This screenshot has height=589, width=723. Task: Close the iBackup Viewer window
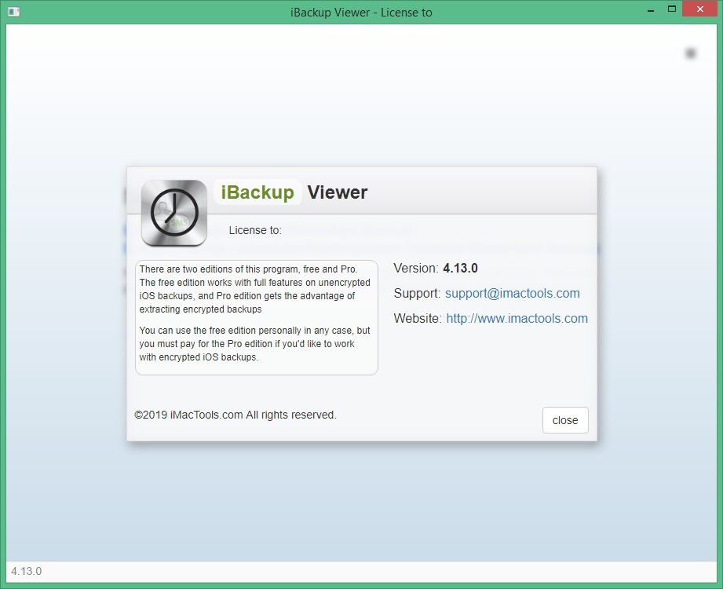[700, 9]
